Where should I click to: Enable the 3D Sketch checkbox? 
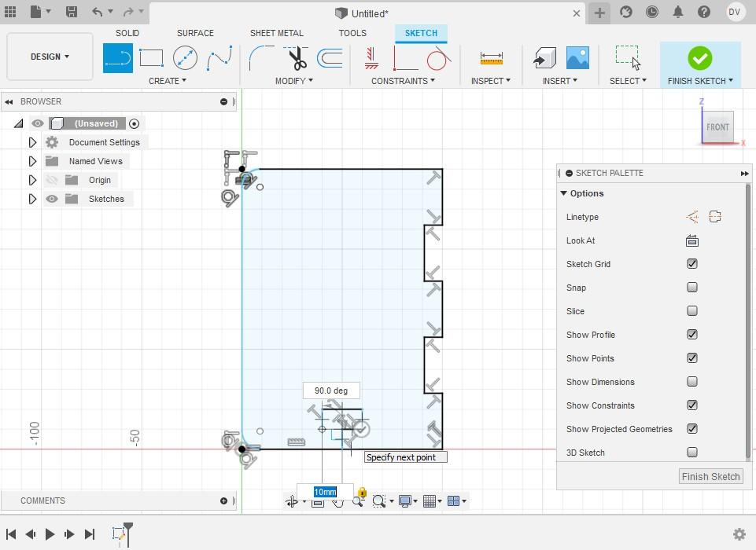pos(692,453)
